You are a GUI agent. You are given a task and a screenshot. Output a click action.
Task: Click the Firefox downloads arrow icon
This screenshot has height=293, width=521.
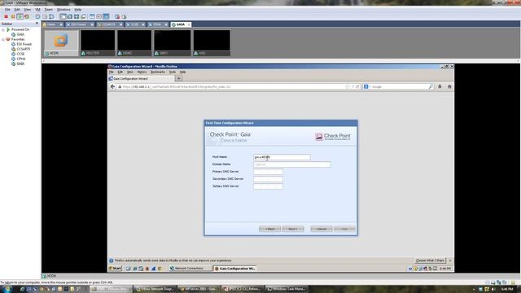pos(440,87)
